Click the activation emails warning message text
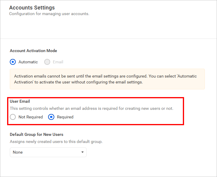 click(105, 79)
